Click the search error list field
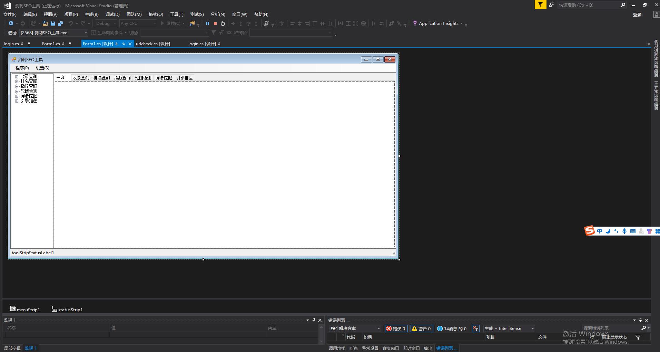The height and width of the screenshot is (352, 660). pyautogui.click(x=611, y=328)
